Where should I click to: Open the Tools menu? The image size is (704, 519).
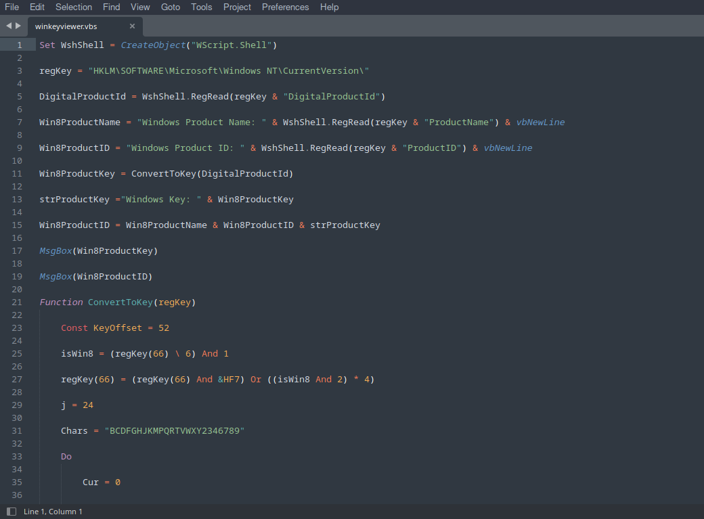[x=201, y=7]
